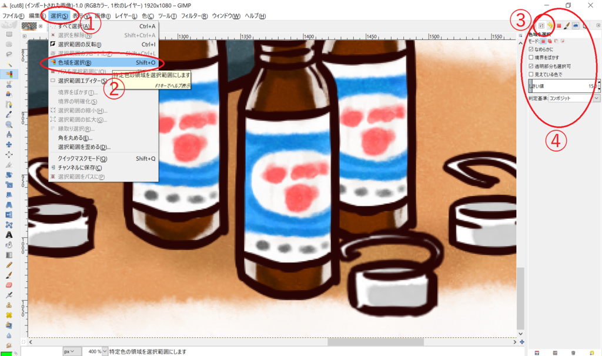Image resolution: width=602 pixels, height=356 pixels.
Task: Select the Free Select lasso tool
Action: coord(9,54)
